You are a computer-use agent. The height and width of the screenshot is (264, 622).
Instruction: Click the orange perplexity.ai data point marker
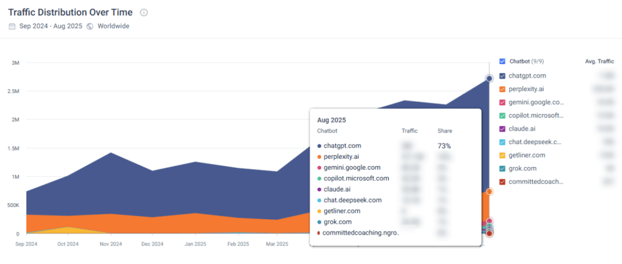pyautogui.click(x=489, y=191)
